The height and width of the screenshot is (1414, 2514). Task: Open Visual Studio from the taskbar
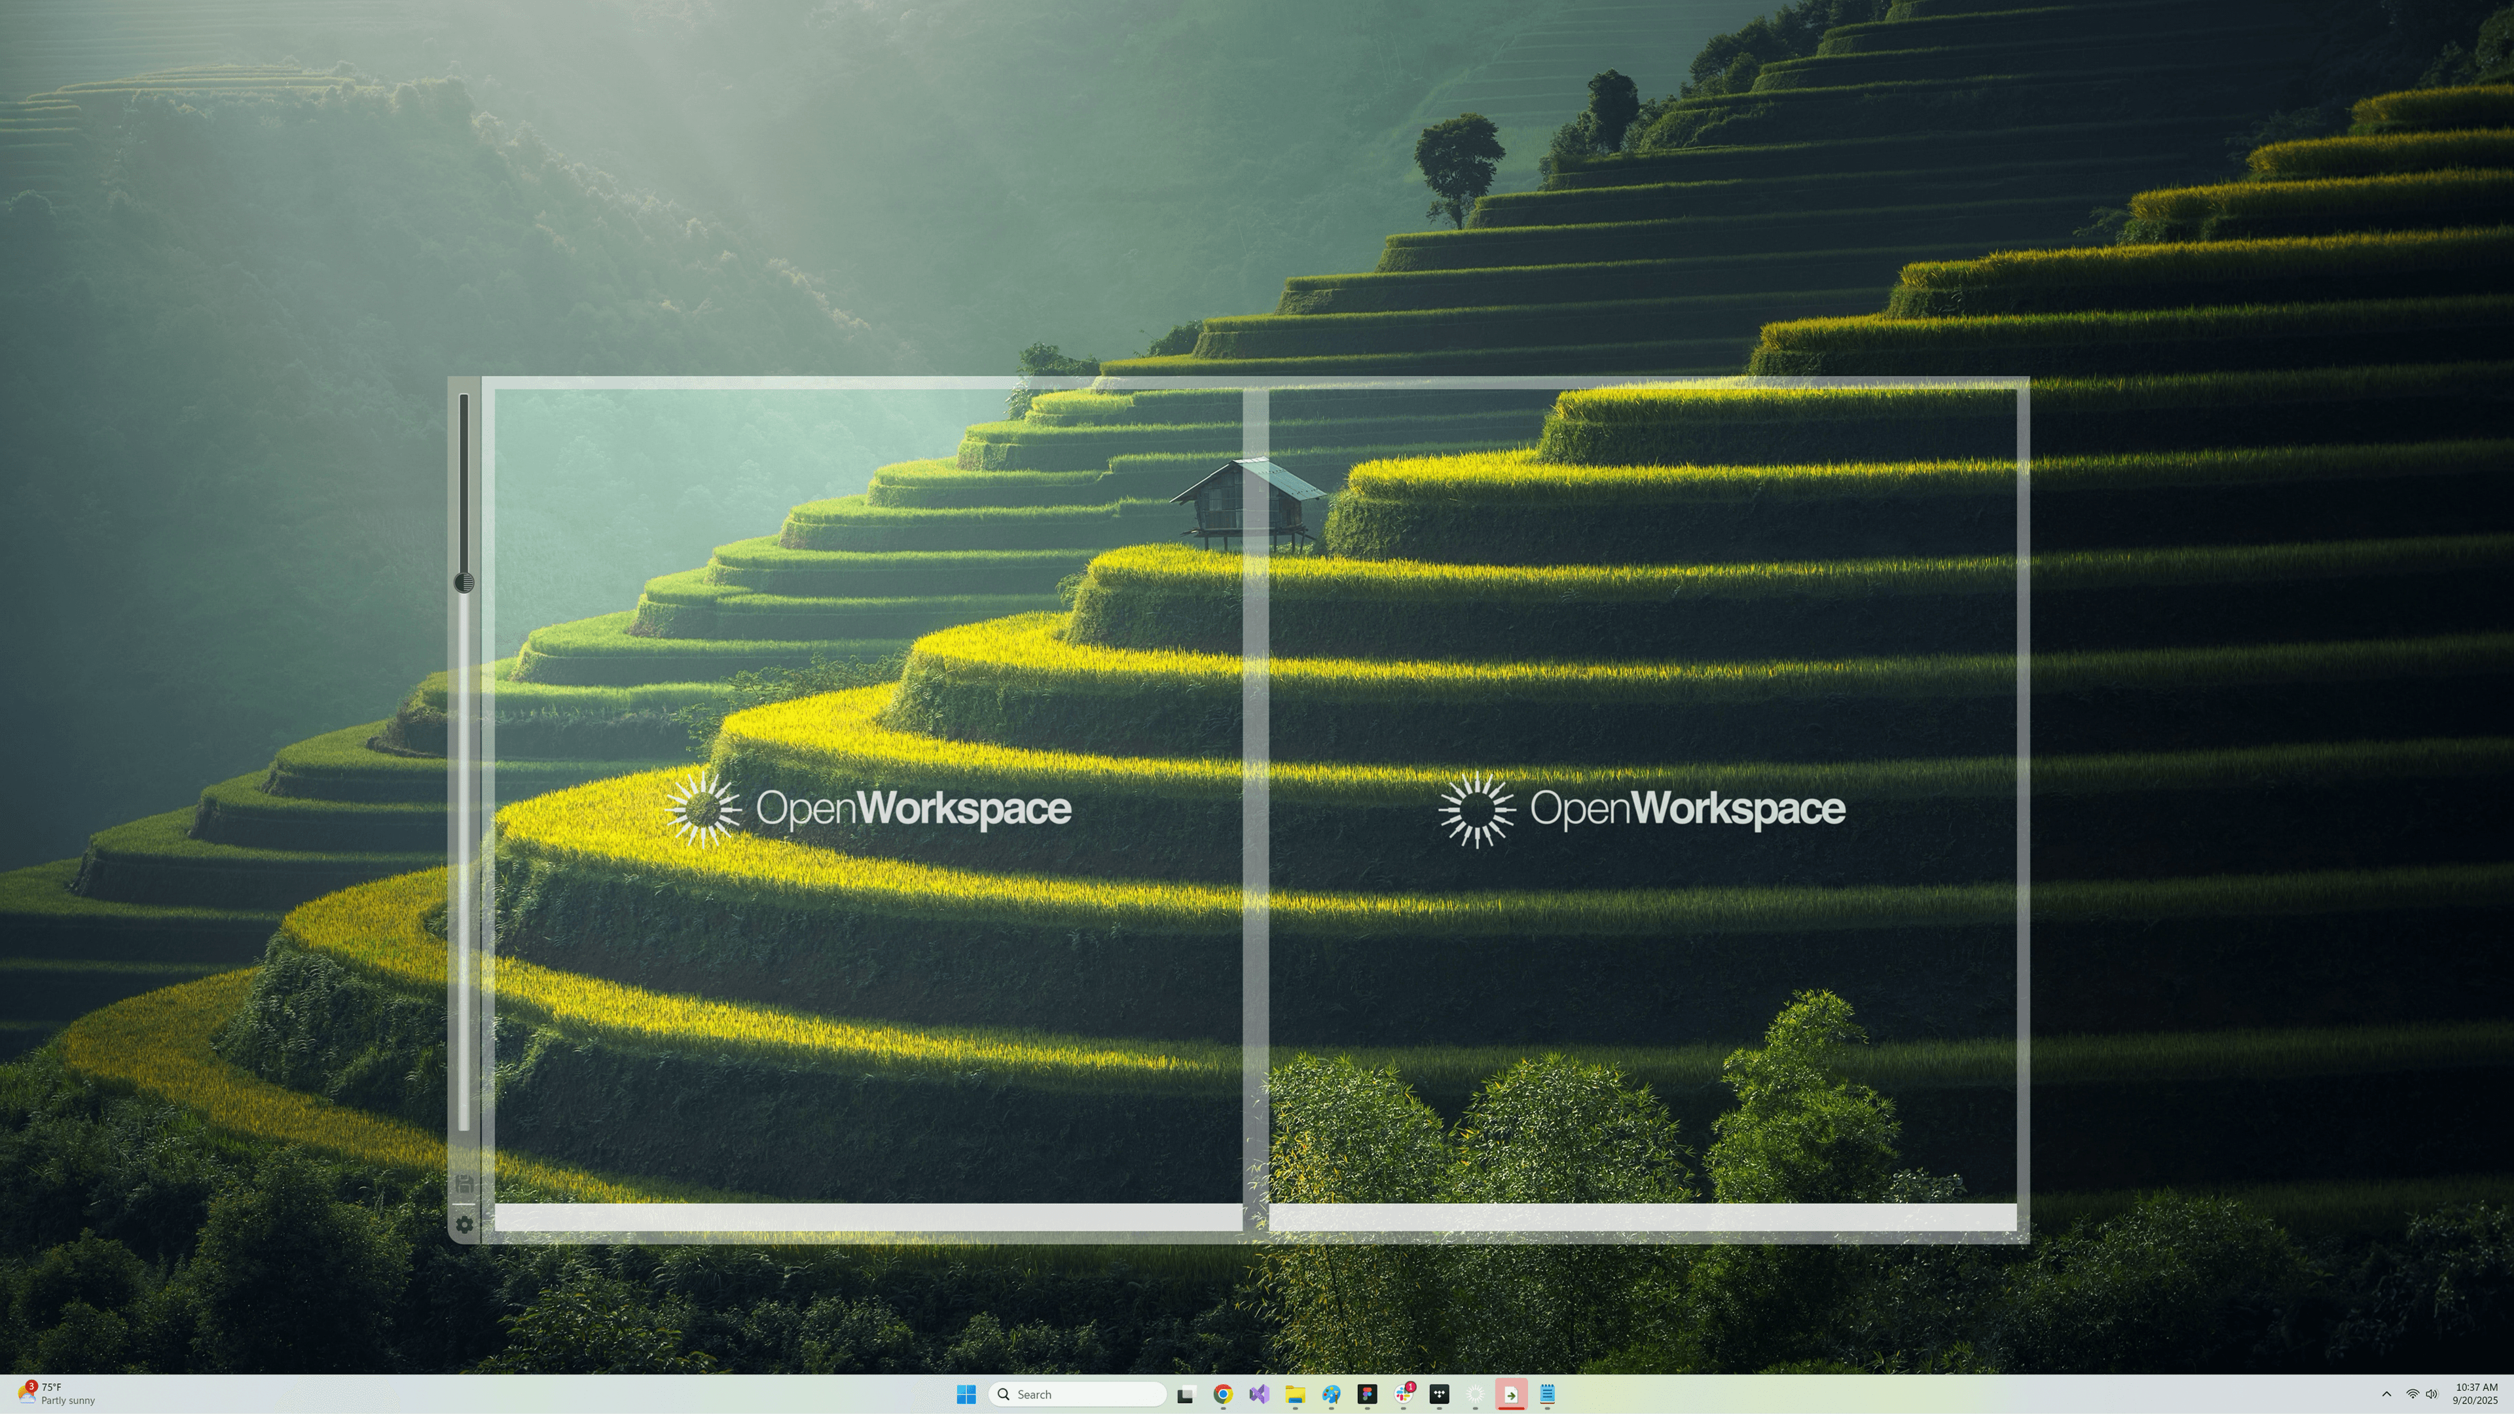(x=1259, y=1394)
